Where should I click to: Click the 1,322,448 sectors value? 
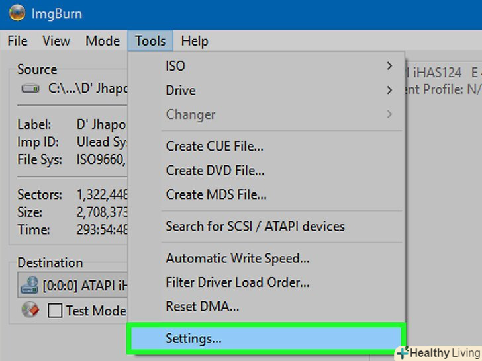102,194
